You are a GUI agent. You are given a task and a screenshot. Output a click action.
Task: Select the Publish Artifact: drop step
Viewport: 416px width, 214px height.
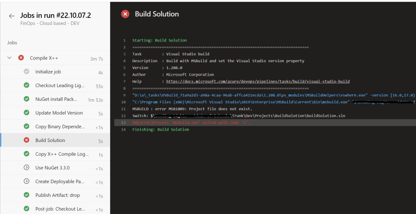click(x=57, y=195)
